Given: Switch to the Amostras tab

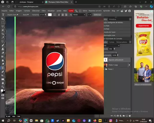Looking at the screenshot, I should [113, 19].
